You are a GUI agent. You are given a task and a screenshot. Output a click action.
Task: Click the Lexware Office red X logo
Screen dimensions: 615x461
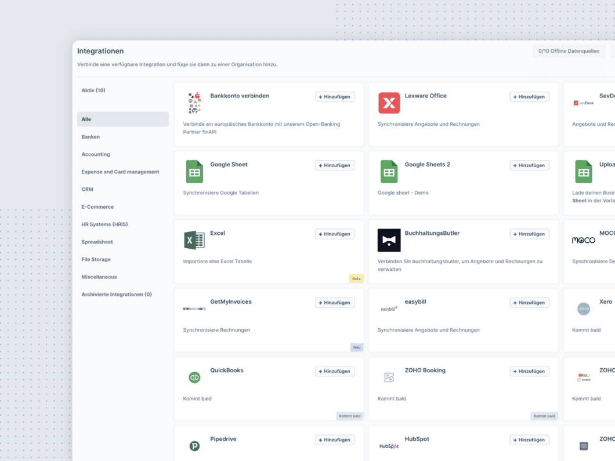click(389, 103)
